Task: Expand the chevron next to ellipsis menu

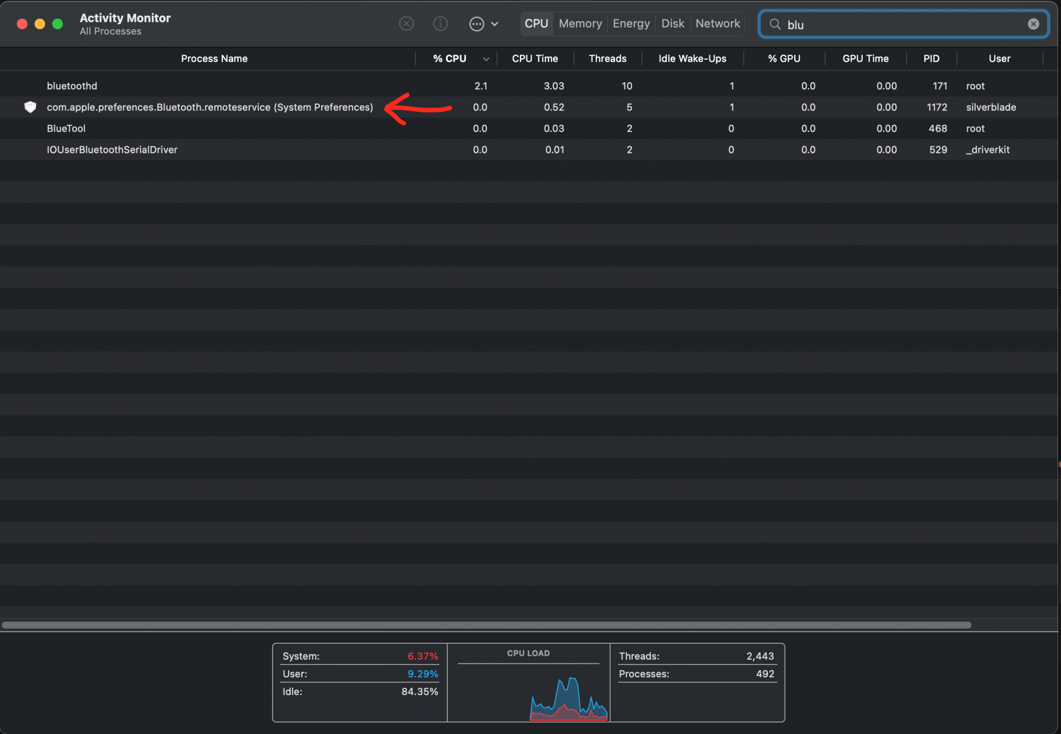Action: point(495,24)
